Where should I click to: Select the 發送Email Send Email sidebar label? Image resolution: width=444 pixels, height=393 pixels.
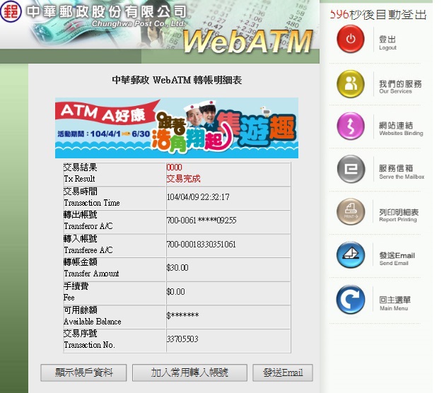tap(397, 259)
